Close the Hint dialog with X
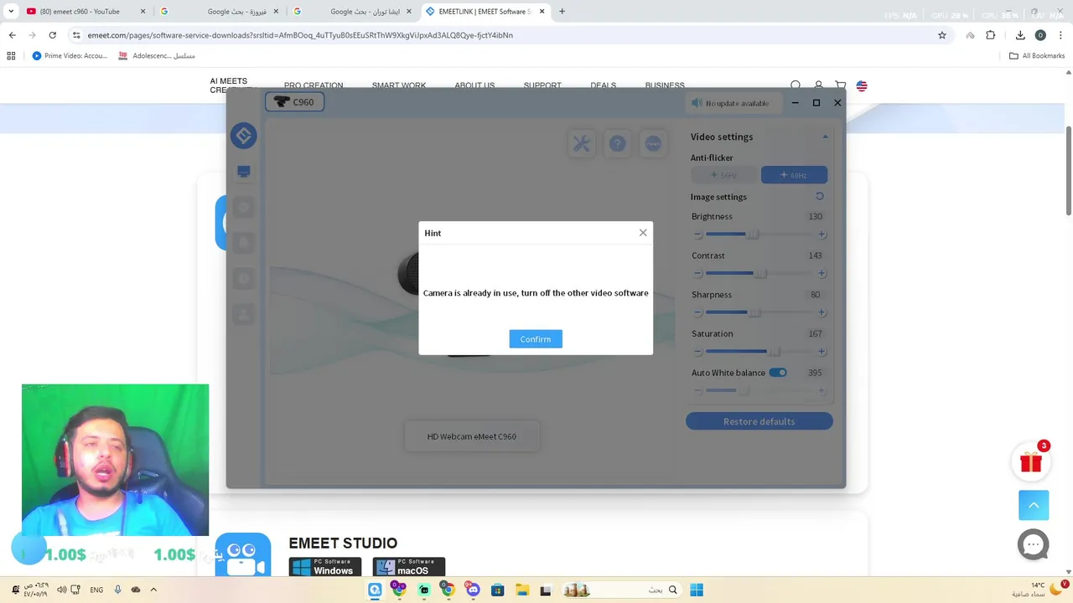1073x603 pixels. click(x=643, y=233)
